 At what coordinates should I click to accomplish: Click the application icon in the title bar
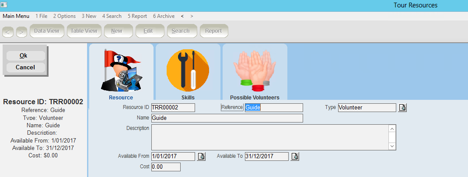click(4, 5)
